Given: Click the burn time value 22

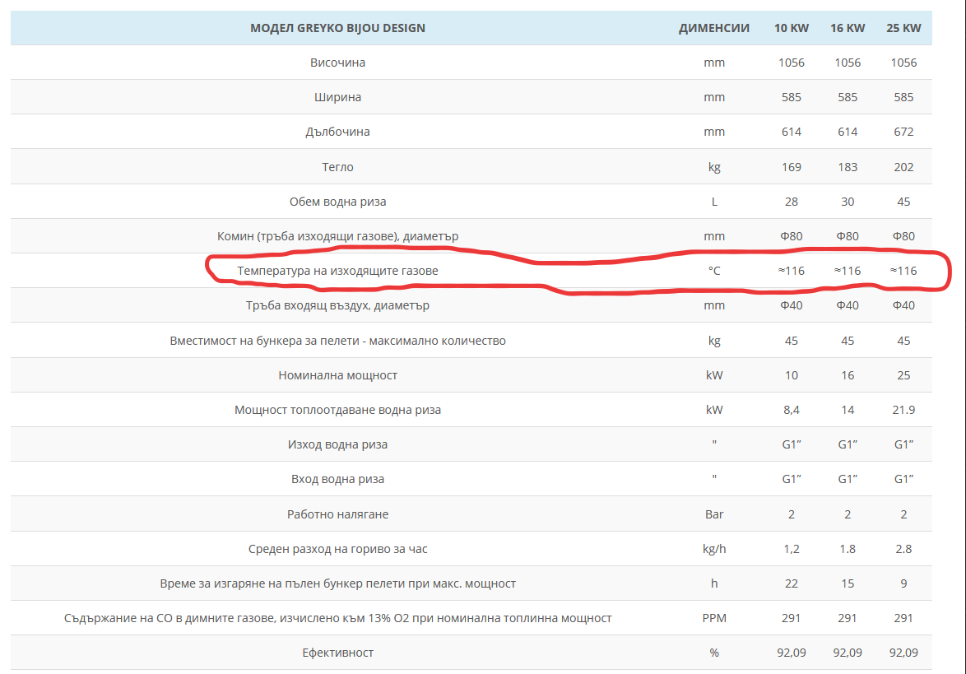Looking at the screenshot, I should (x=791, y=583).
